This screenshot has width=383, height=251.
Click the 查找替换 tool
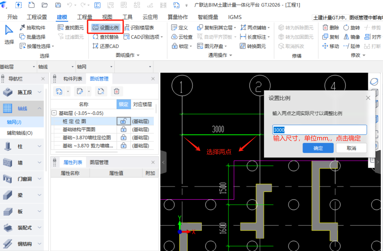coord(106,37)
